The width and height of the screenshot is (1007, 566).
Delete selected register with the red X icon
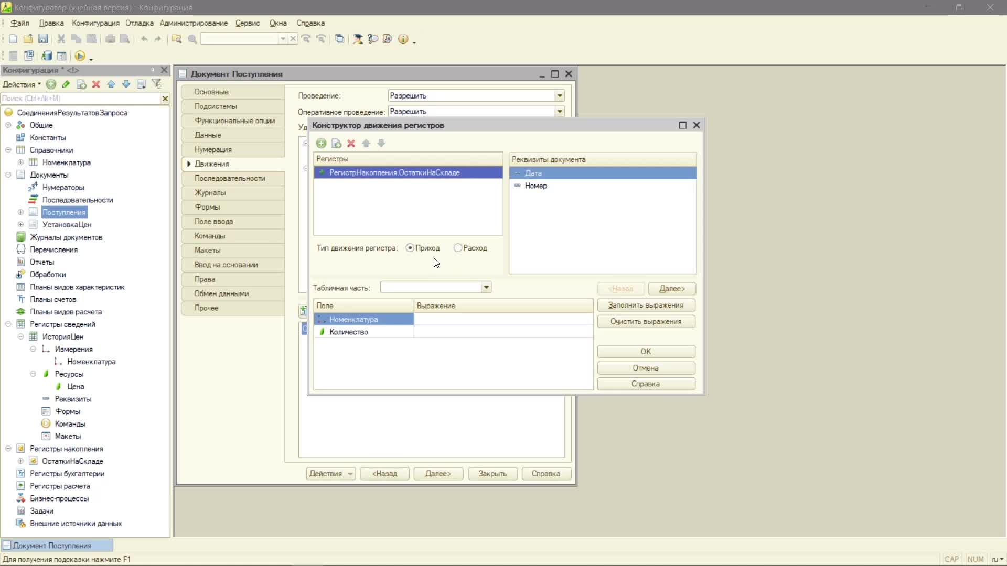[351, 143]
